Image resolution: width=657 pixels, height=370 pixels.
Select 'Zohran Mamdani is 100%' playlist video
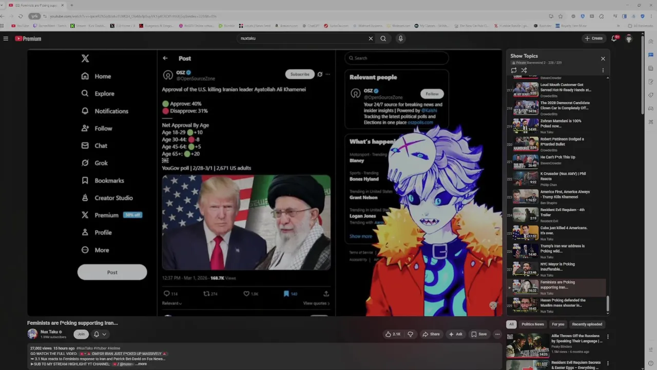click(557, 126)
